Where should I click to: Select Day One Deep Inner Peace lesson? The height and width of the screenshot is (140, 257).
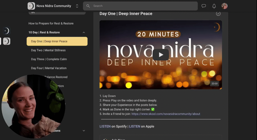(x=57, y=41)
